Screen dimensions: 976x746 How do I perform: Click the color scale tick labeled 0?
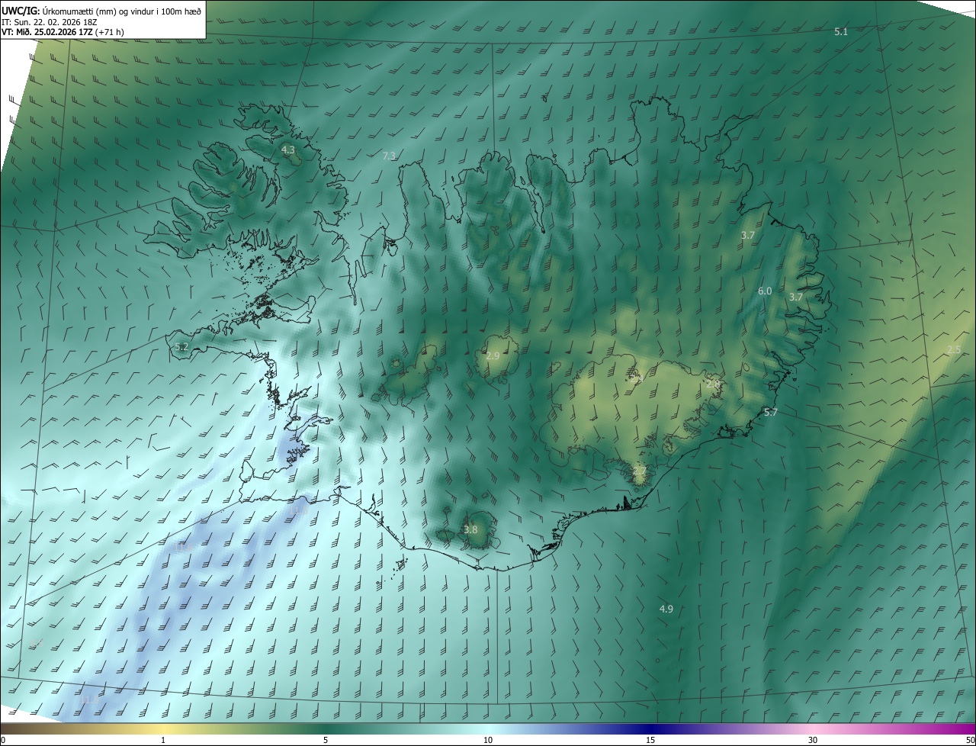click(x=3, y=740)
